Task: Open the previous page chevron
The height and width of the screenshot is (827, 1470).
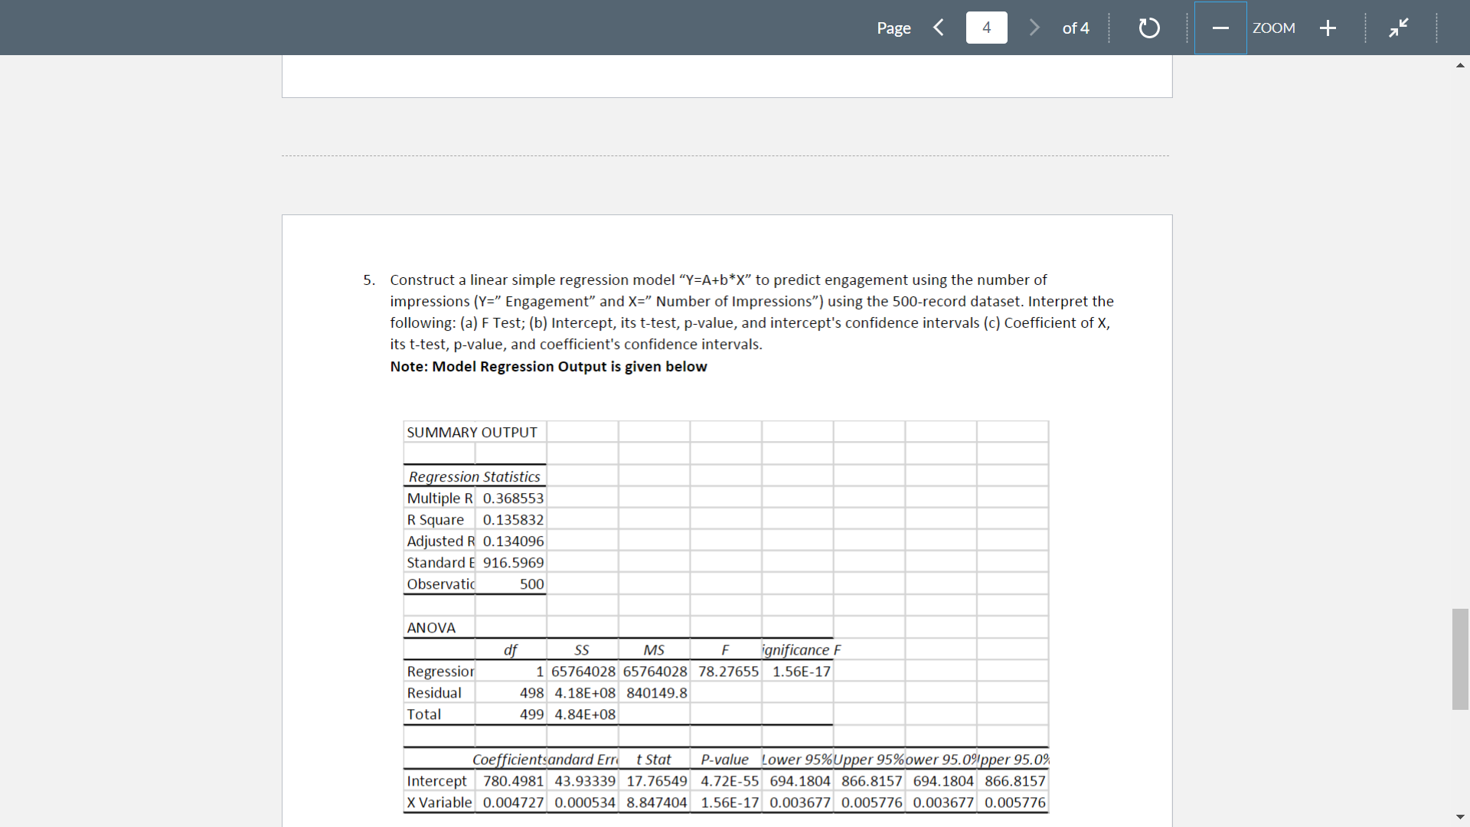Action: tap(939, 28)
